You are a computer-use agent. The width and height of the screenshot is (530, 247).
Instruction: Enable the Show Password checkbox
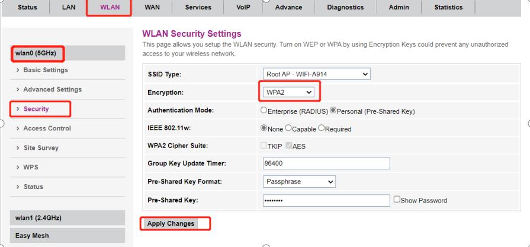click(397, 200)
